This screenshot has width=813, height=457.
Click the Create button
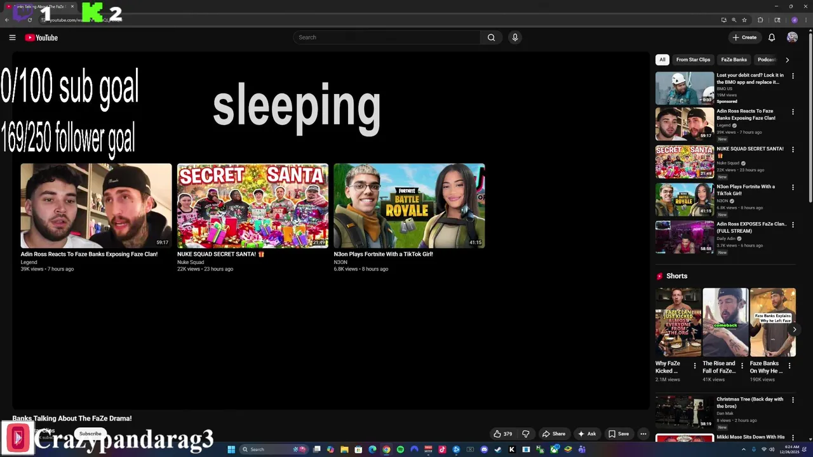tap(744, 37)
